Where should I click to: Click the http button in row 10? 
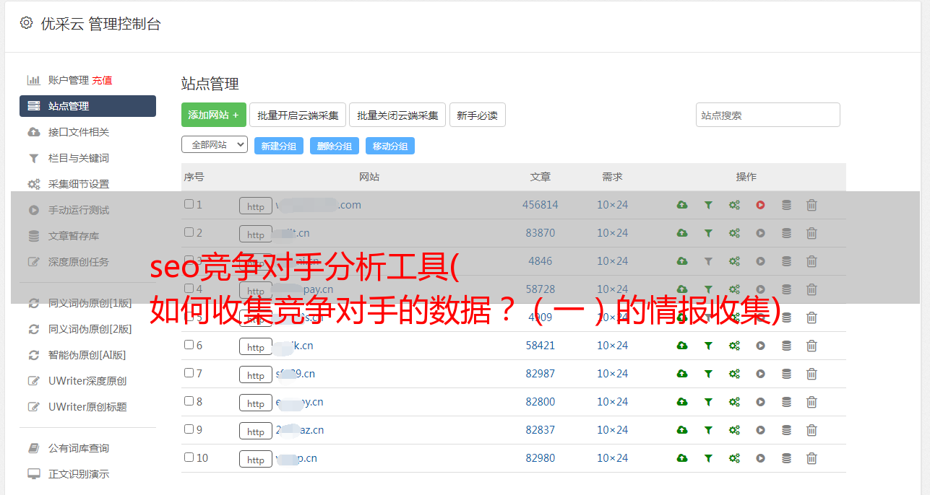pos(256,459)
